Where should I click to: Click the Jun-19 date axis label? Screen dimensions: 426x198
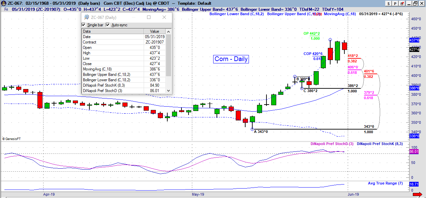[x=354, y=194]
